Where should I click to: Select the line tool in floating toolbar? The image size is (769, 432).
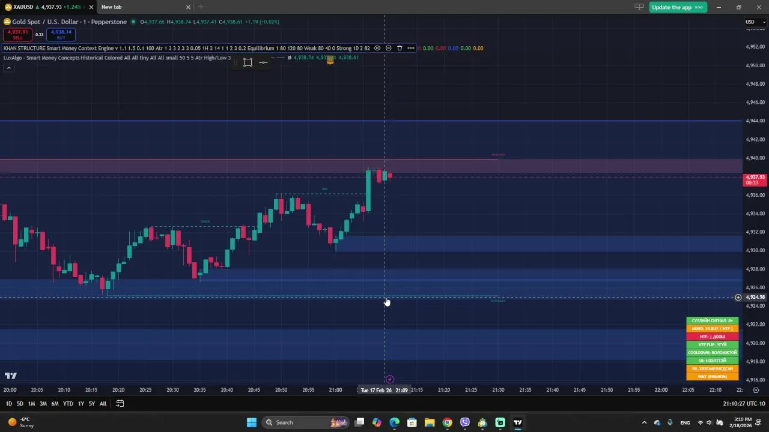tap(263, 62)
